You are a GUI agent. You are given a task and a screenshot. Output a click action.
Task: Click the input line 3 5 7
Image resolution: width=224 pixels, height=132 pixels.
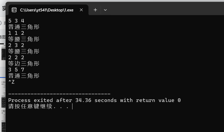pyautogui.click(x=16, y=70)
